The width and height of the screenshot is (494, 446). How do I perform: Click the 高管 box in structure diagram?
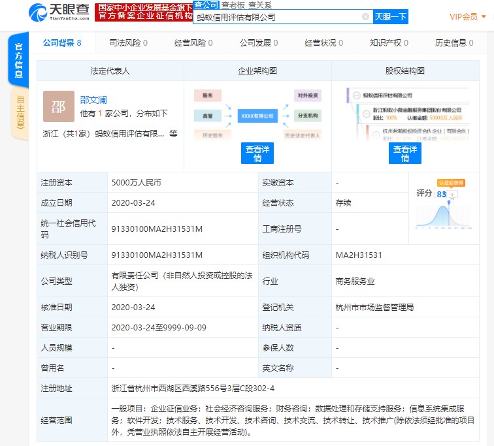(208, 116)
